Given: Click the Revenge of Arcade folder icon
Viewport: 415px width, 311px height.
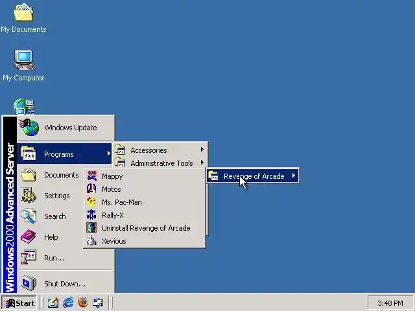Looking at the screenshot, I should (213, 176).
